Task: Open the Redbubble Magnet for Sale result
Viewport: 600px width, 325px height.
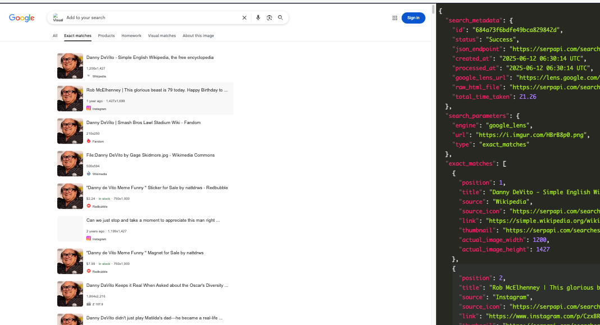Action: tap(145, 253)
